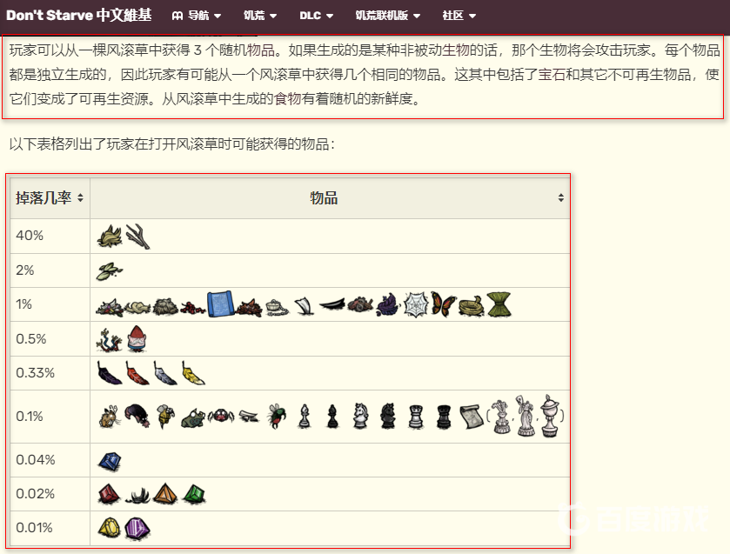Select the black knight chess piece icon

[388, 416]
